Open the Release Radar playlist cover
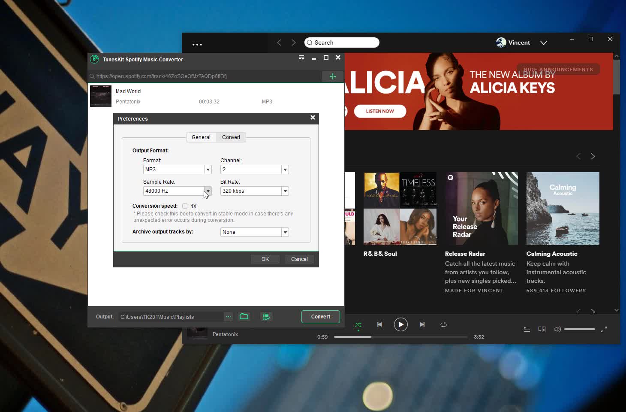Image resolution: width=626 pixels, height=412 pixels. click(482, 209)
